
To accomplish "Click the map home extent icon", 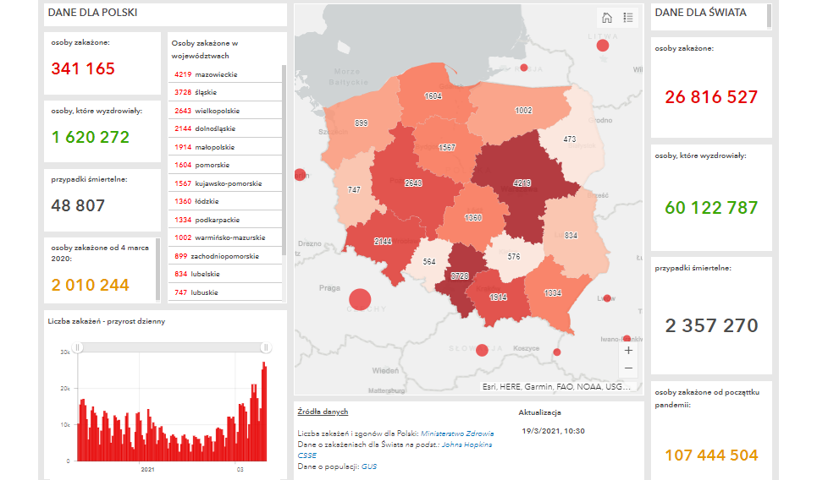I will click(607, 18).
